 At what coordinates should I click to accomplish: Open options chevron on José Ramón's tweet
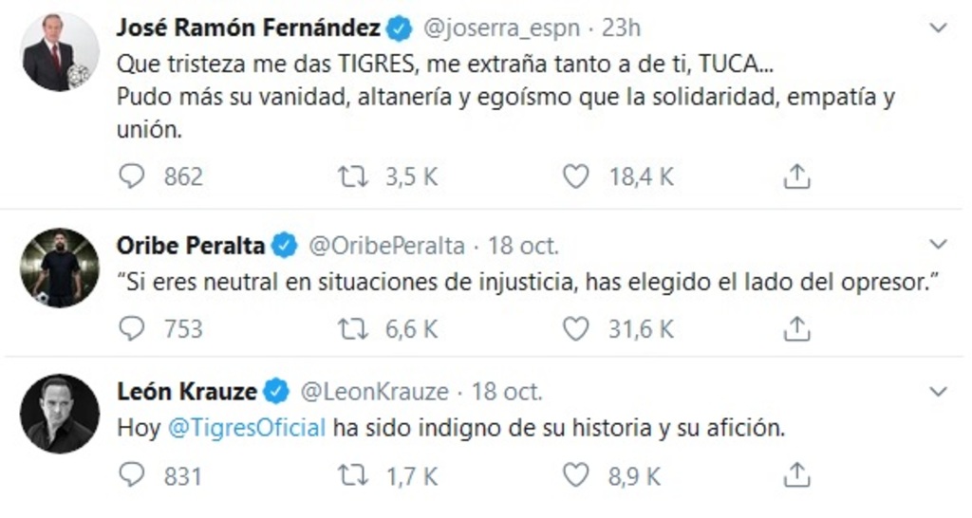pos(938,28)
